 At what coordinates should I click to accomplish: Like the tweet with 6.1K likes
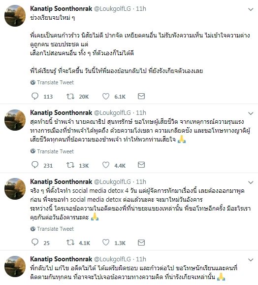[x=106, y=96]
